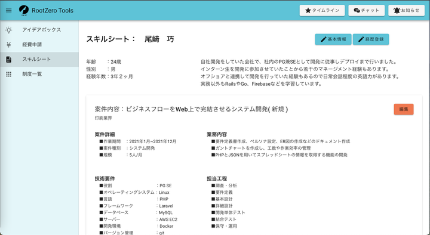Click the 結合テスト process item
The width and height of the screenshot is (430, 235).
pyautogui.click(x=224, y=219)
